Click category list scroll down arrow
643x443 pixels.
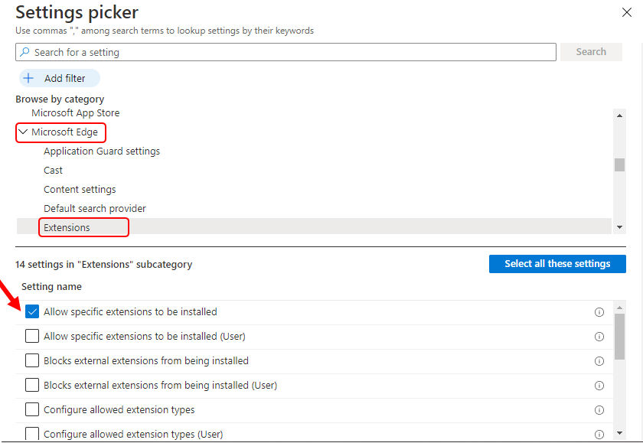[619, 227]
